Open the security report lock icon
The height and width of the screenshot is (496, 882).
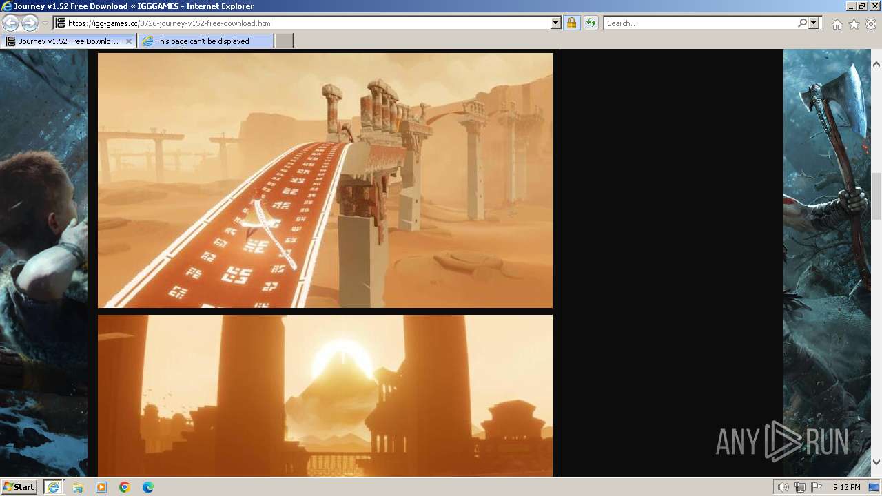571,23
